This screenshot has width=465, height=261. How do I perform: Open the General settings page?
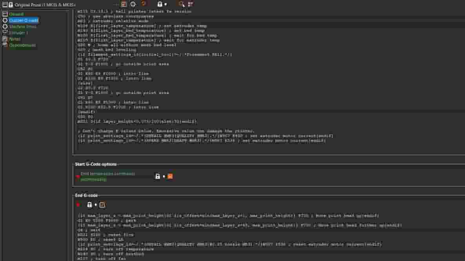[x=16, y=14]
